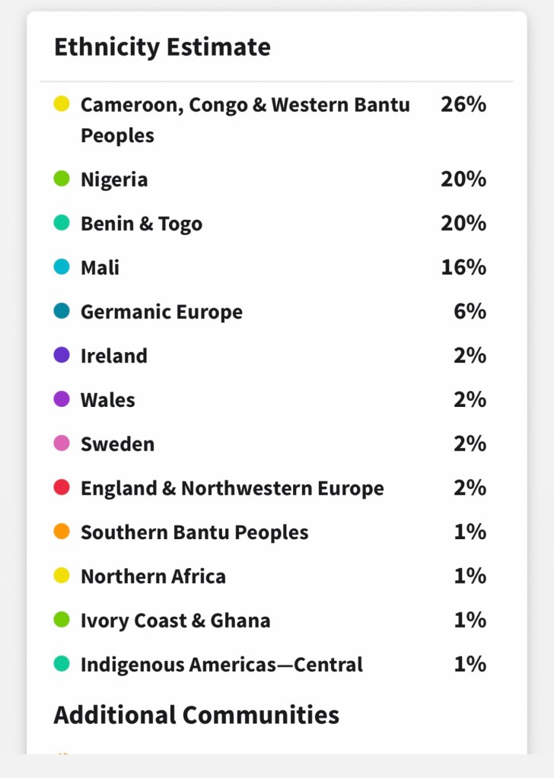Click the yellow dot beside Cameroon, Congo
This screenshot has width=554, height=778.
coord(62,103)
